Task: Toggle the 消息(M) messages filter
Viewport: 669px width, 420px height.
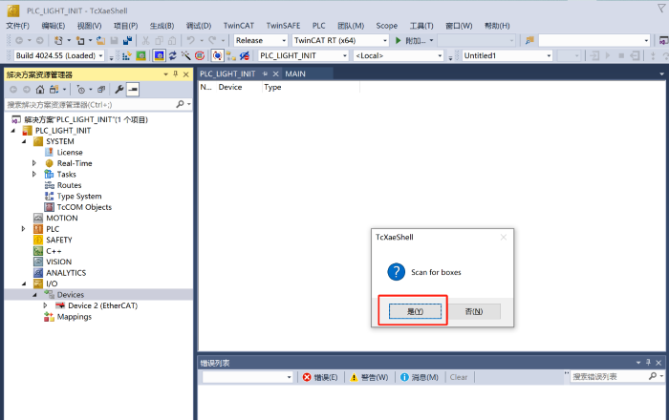Action: (x=420, y=377)
